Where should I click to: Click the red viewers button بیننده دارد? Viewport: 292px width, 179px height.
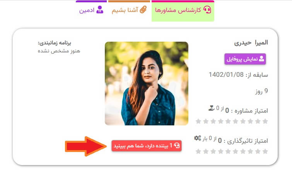(147, 146)
